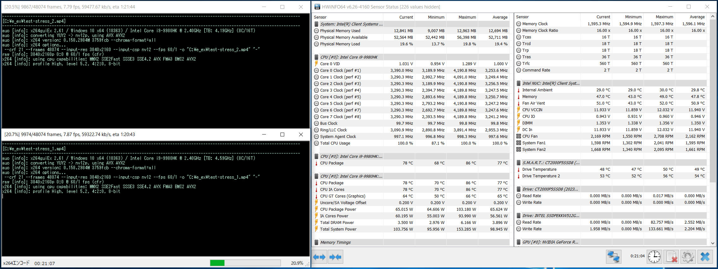Start logging with the sheet-and-red-X icon

(671, 257)
